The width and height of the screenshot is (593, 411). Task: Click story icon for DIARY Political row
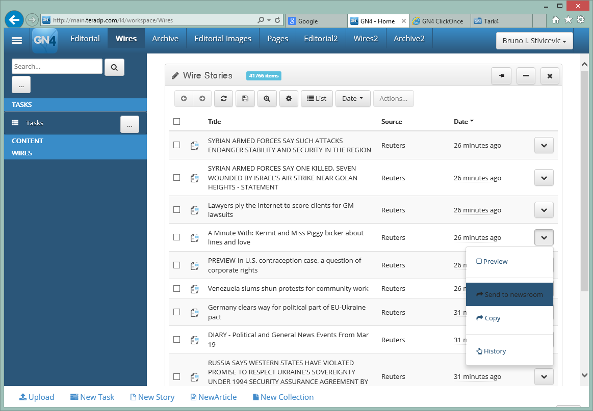point(195,340)
